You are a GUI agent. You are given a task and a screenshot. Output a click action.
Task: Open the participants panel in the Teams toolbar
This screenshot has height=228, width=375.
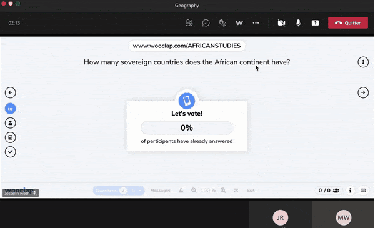pyautogui.click(x=189, y=23)
